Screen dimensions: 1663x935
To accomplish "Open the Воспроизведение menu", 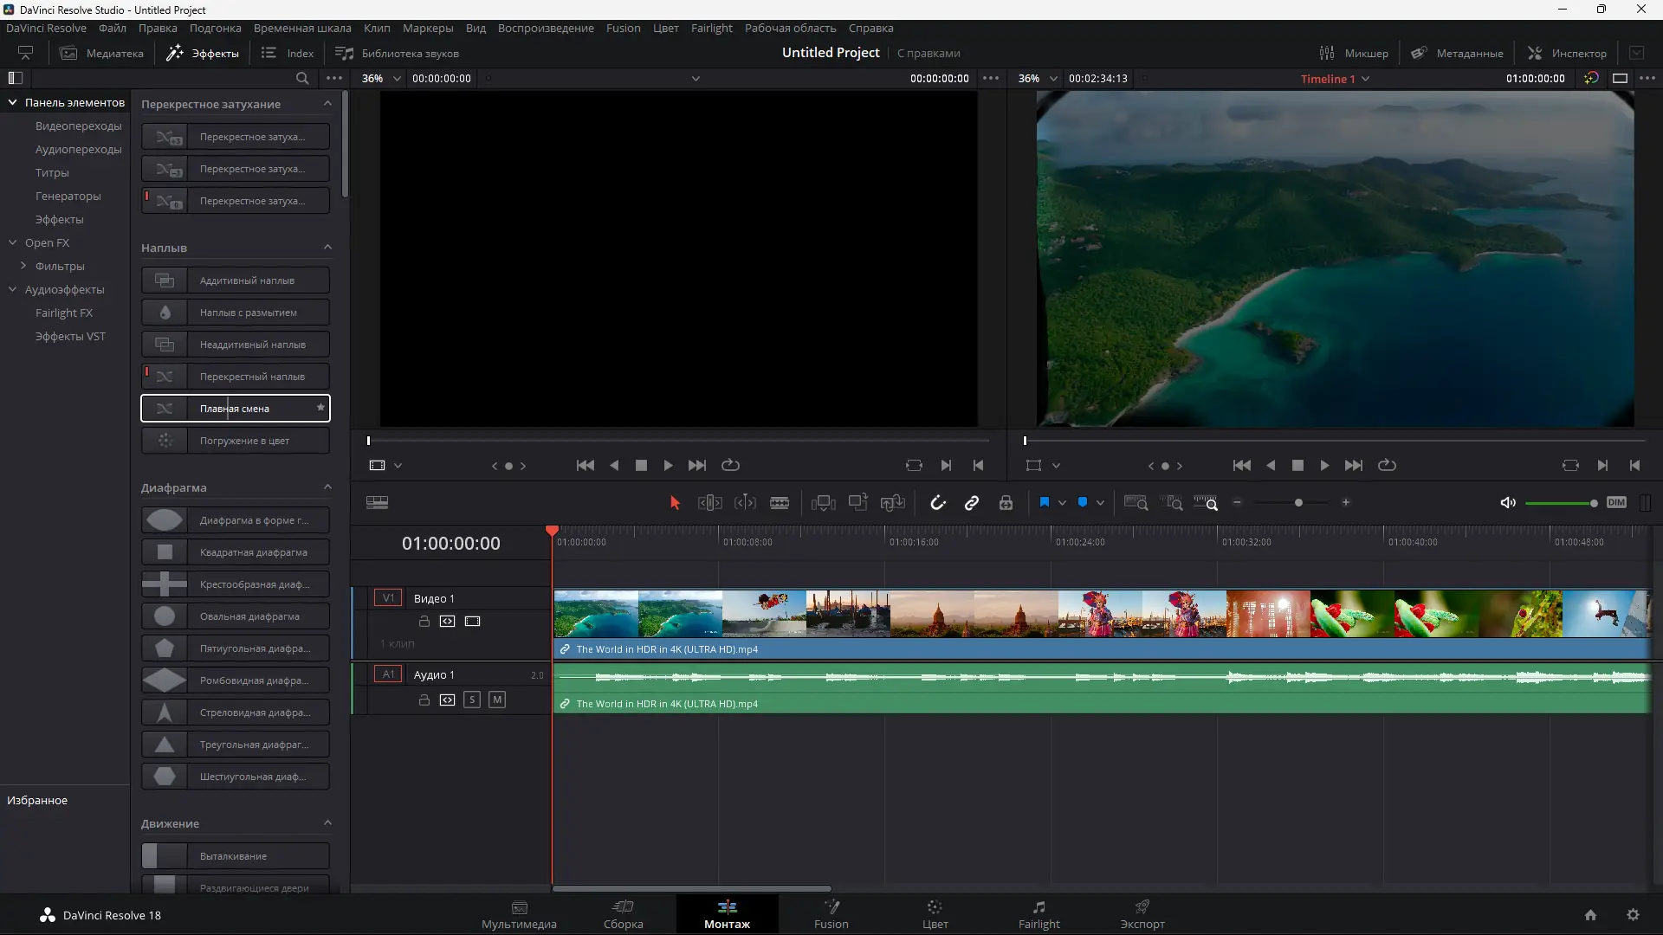I will [546, 28].
